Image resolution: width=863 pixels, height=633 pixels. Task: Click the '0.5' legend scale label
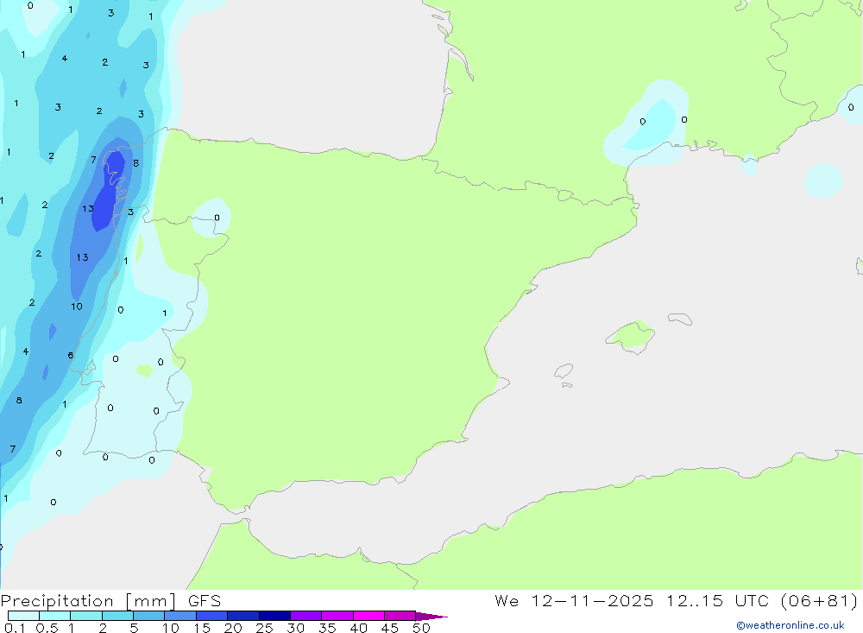point(47,628)
